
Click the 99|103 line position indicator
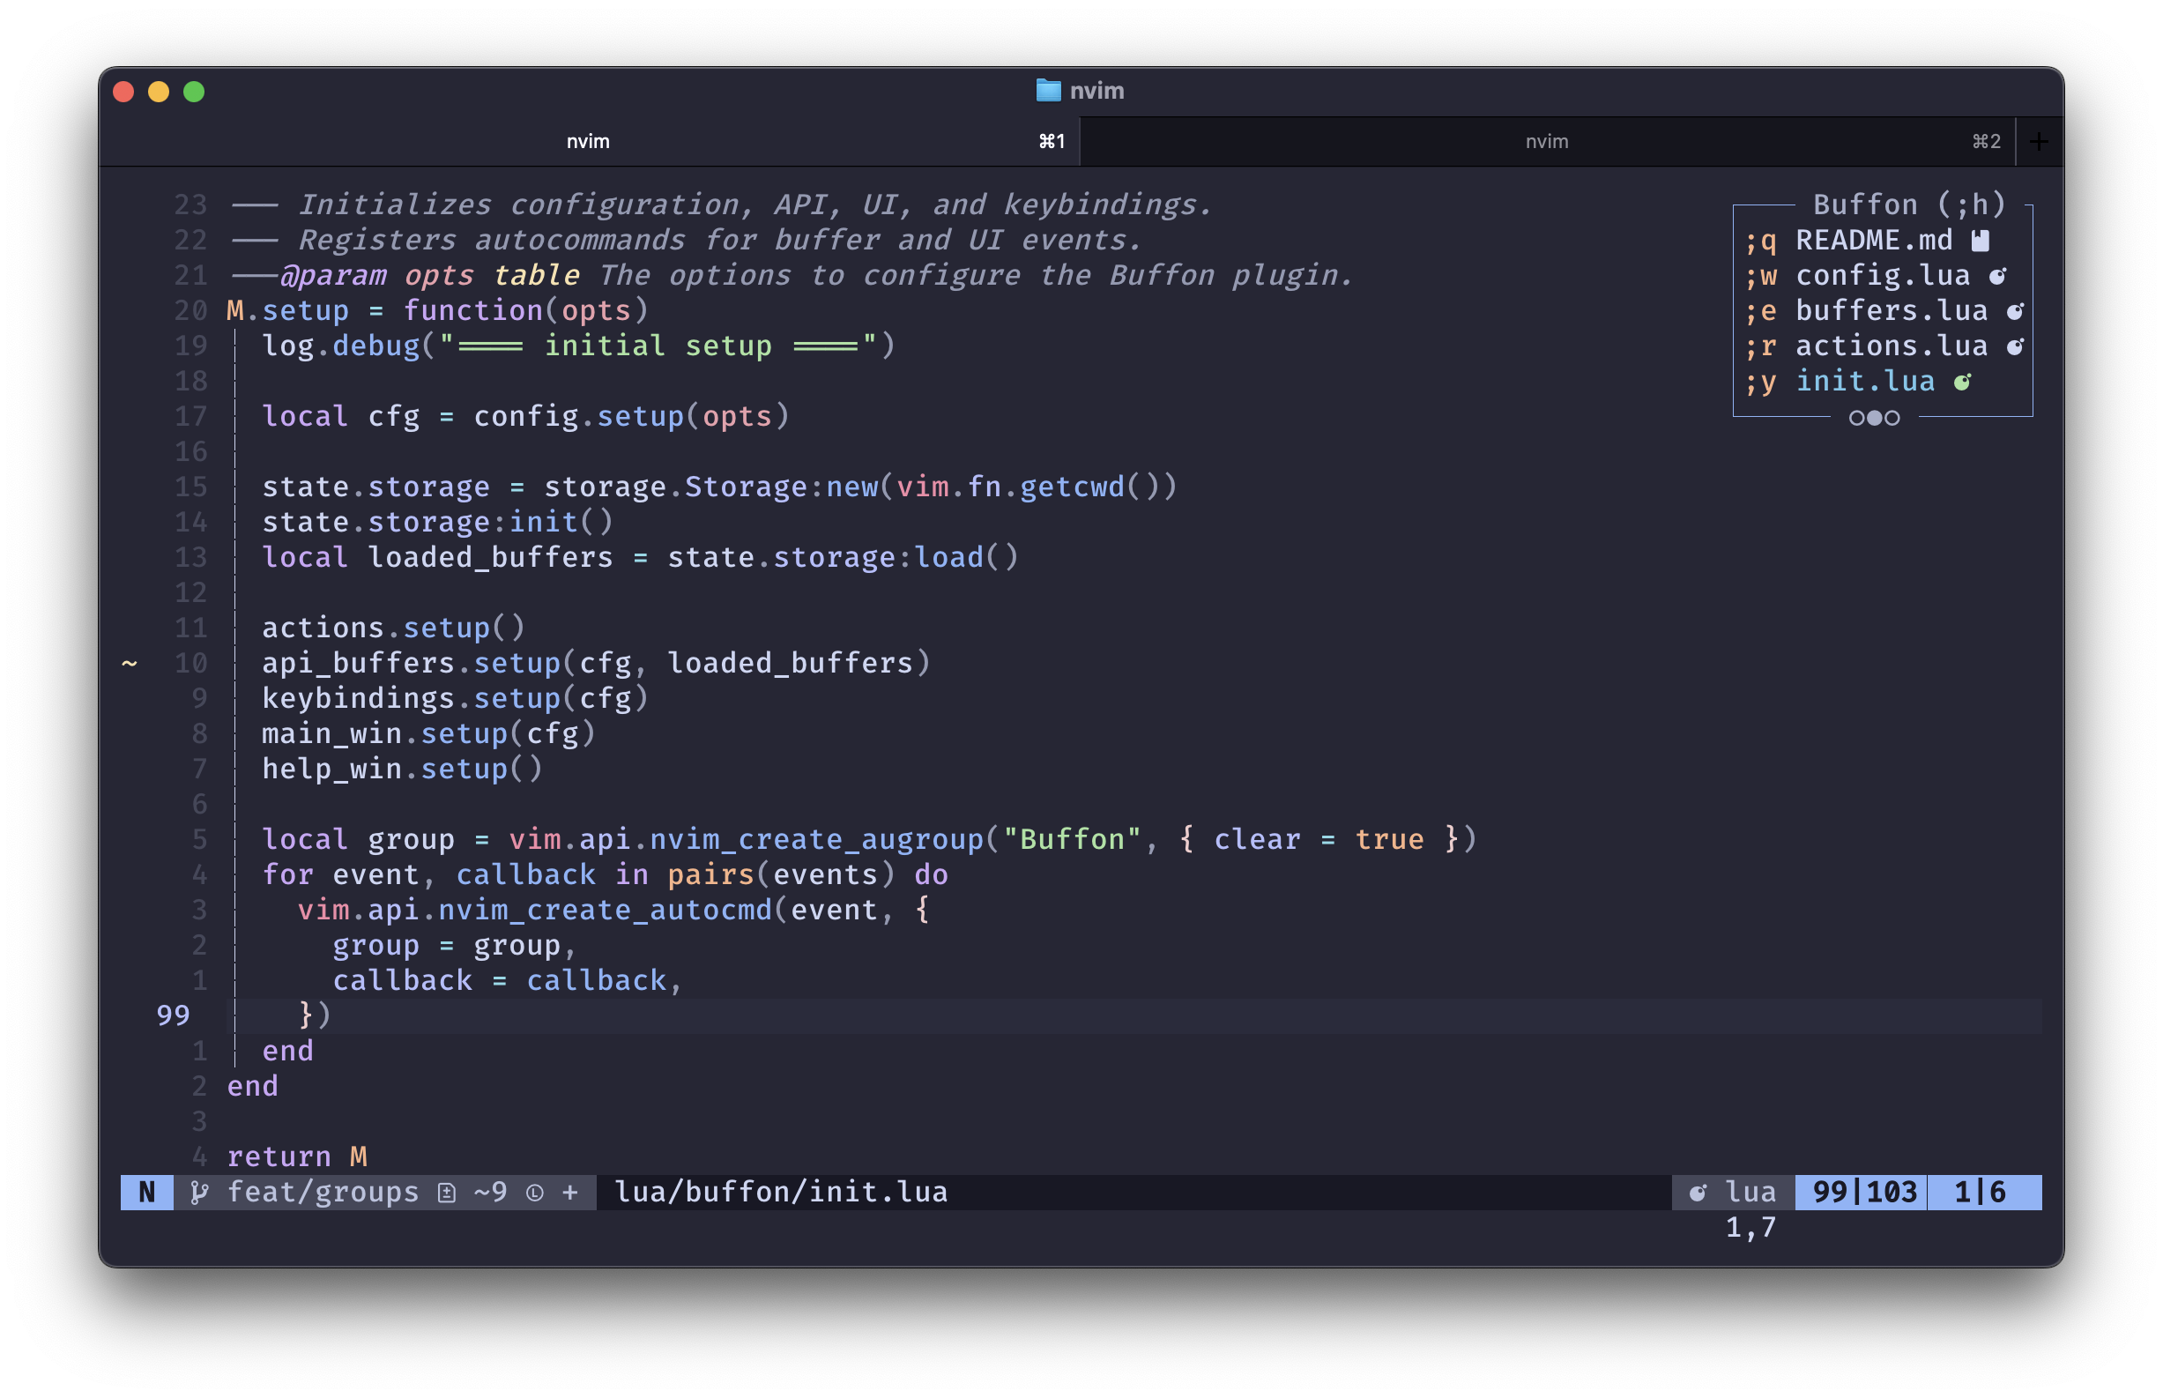(x=1863, y=1193)
